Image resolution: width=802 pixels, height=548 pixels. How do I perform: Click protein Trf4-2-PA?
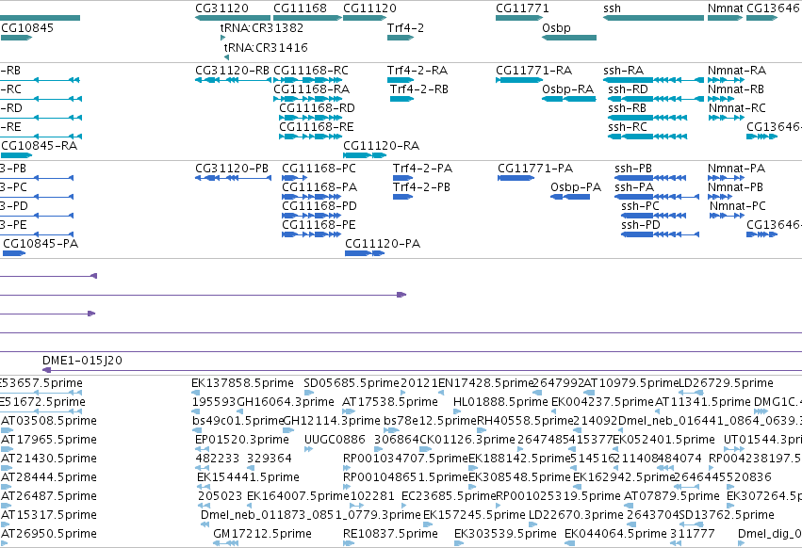pyautogui.click(x=422, y=169)
